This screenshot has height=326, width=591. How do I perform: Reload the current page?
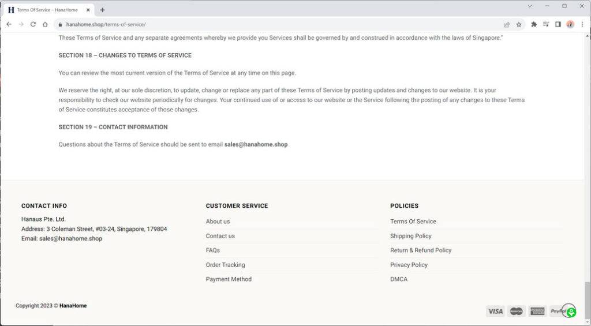click(x=33, y=24)
